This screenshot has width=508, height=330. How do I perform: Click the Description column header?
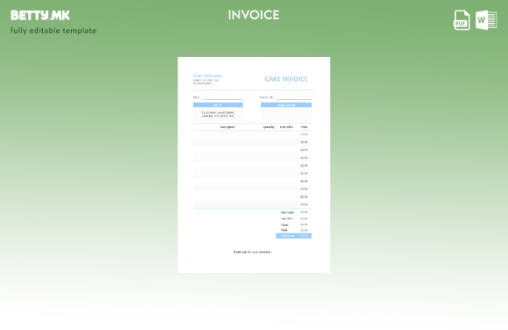(227, 127)
